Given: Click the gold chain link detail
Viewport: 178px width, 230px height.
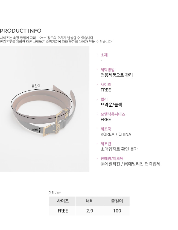Looking at the screenshot, I should pos(58,129).
